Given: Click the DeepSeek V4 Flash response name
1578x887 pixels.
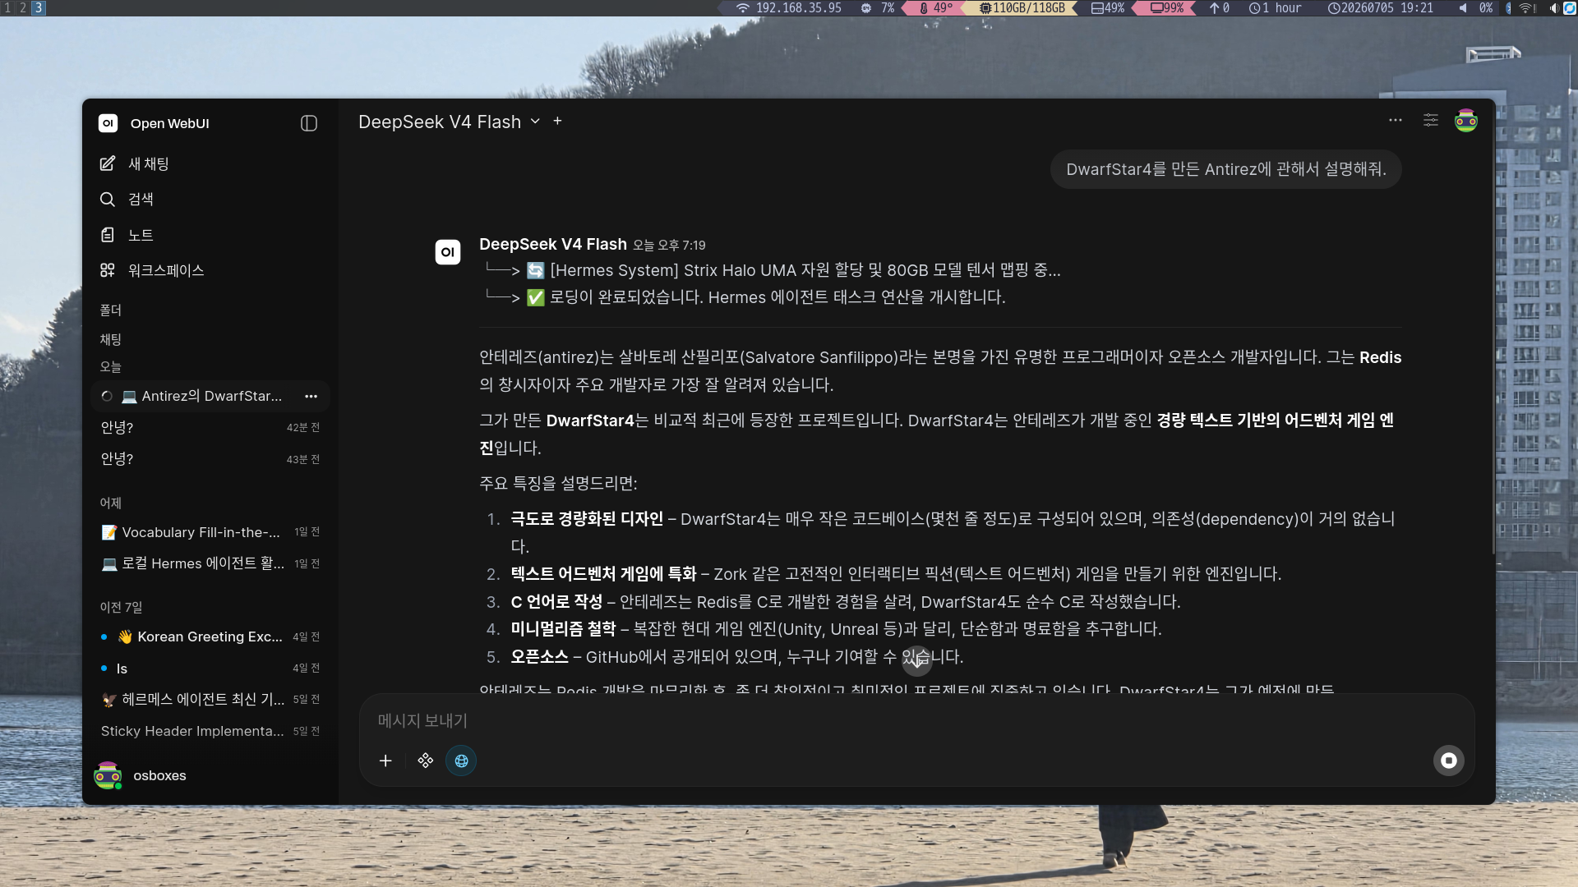Looking at the screenshot, I should [x=553, y=244].
